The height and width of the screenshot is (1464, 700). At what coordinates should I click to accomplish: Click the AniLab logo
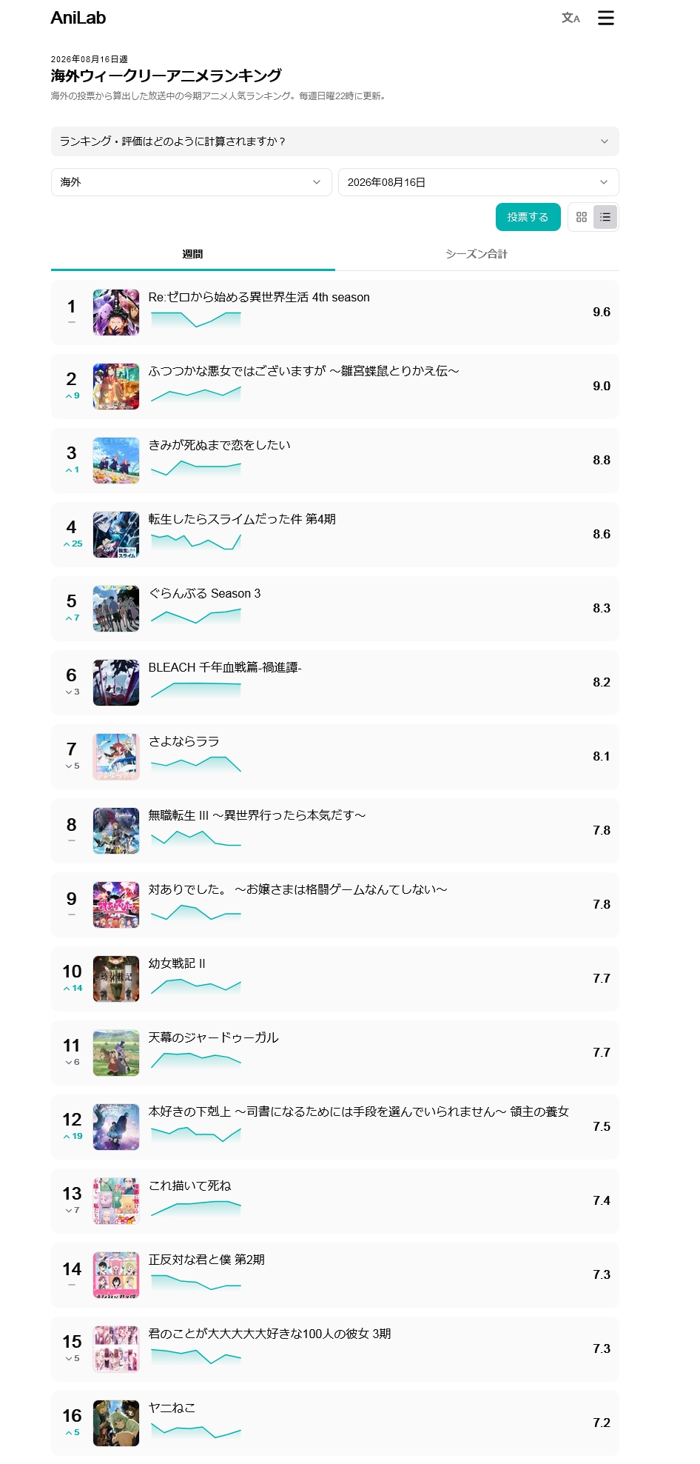click(78, 18)
